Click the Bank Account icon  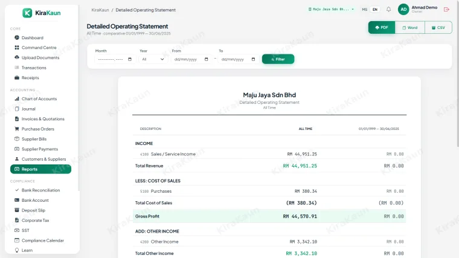(17, 200)
